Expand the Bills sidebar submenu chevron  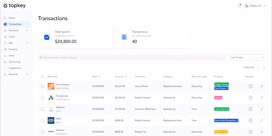click(27, 43)
